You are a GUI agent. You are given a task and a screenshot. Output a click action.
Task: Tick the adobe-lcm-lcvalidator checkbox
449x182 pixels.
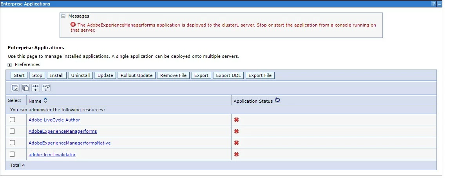point(12,154)
